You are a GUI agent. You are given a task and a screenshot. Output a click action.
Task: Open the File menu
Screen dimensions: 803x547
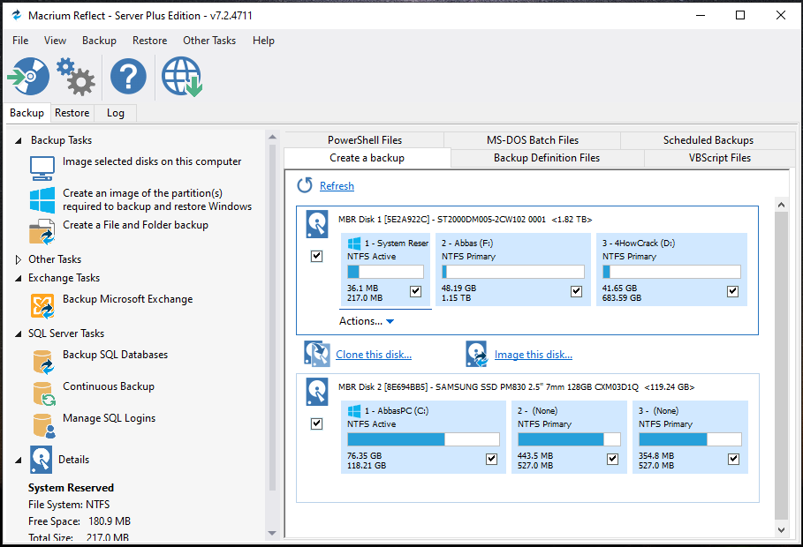[20, 41]
